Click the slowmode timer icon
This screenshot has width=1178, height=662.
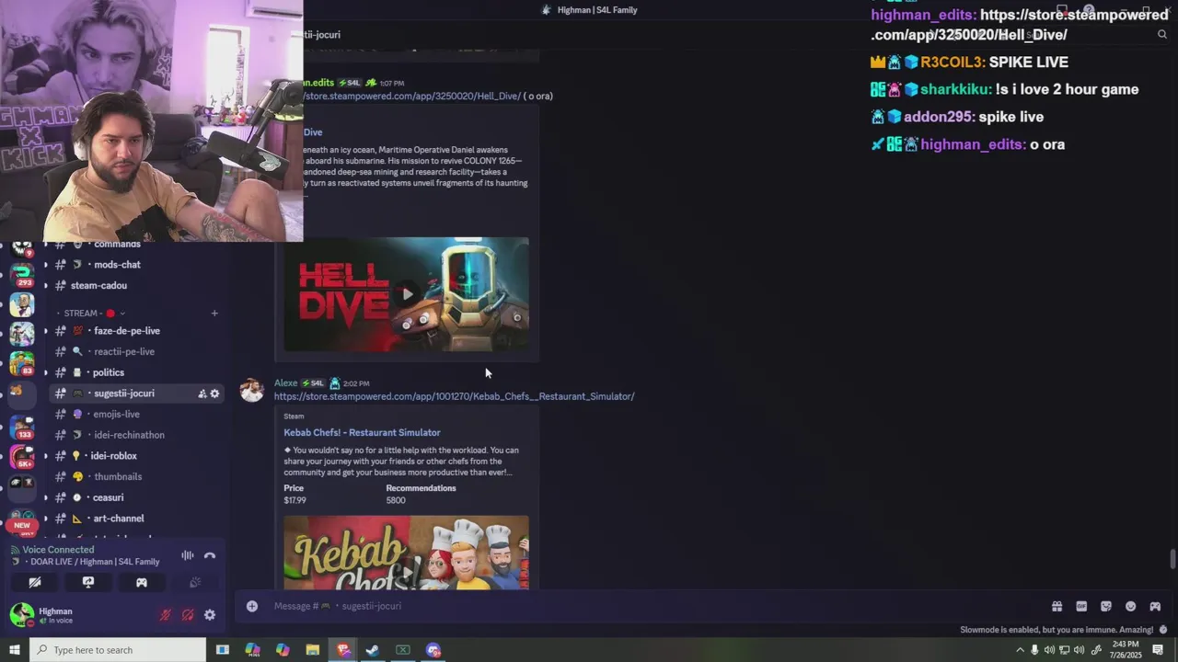click(x=1163, y=630)
